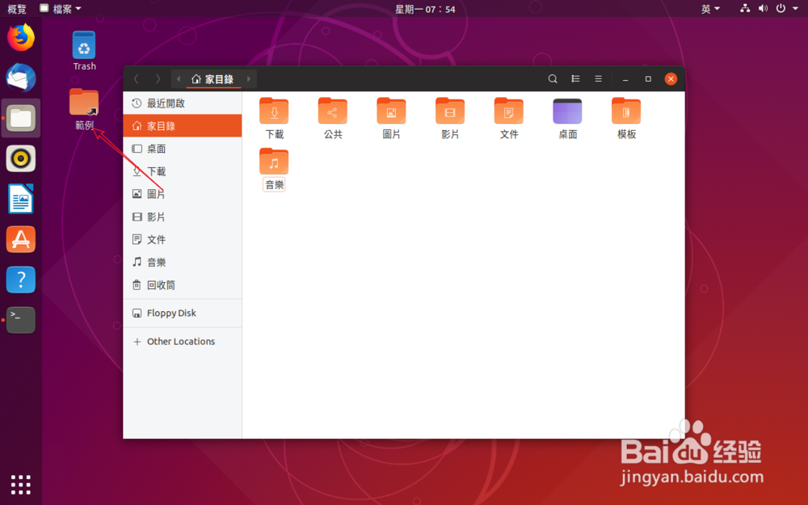
Task: Select 桌面 in sidebar
Action: (x=183, y=149)
